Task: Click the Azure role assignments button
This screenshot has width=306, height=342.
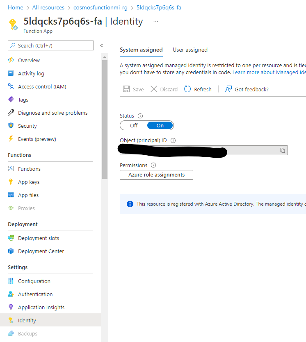Action: point(156,175)
